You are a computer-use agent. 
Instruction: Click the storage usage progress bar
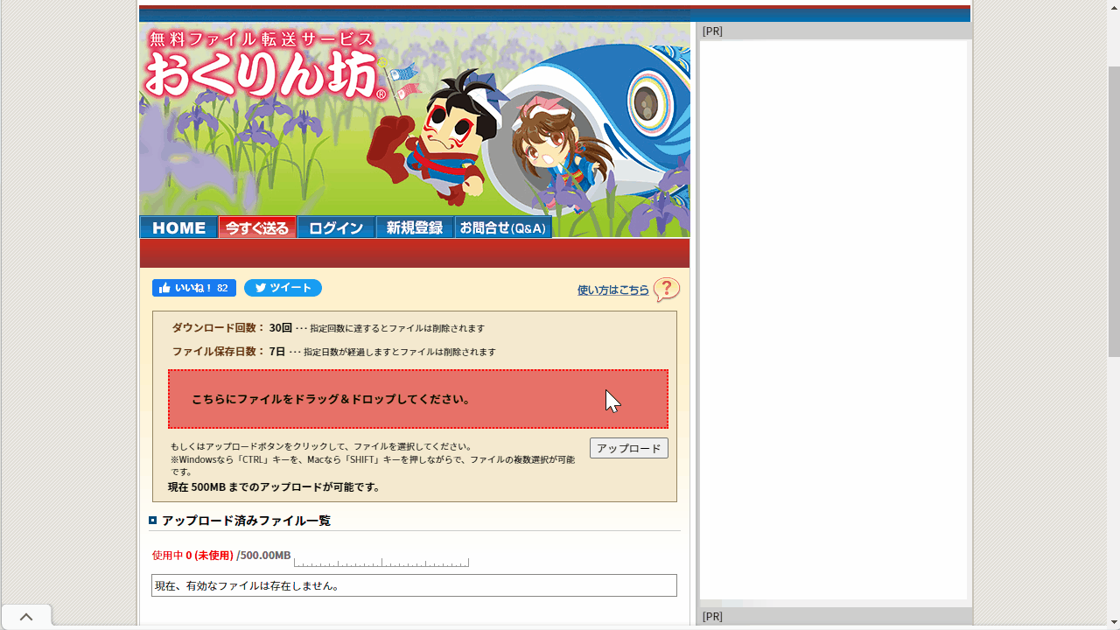pos(381,562)
